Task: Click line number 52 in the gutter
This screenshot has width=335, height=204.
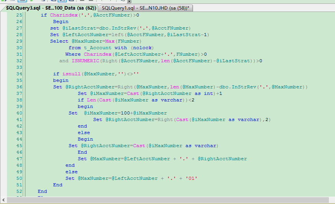Action: pyautogui.click(x=19, y=191)
